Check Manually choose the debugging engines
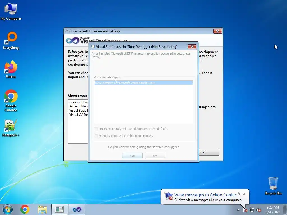Viewport: 287px width, 215px height. click(96, 136)
